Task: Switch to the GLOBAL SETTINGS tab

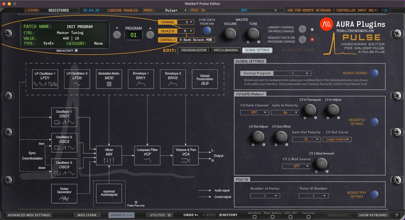Action: point(257,50)
